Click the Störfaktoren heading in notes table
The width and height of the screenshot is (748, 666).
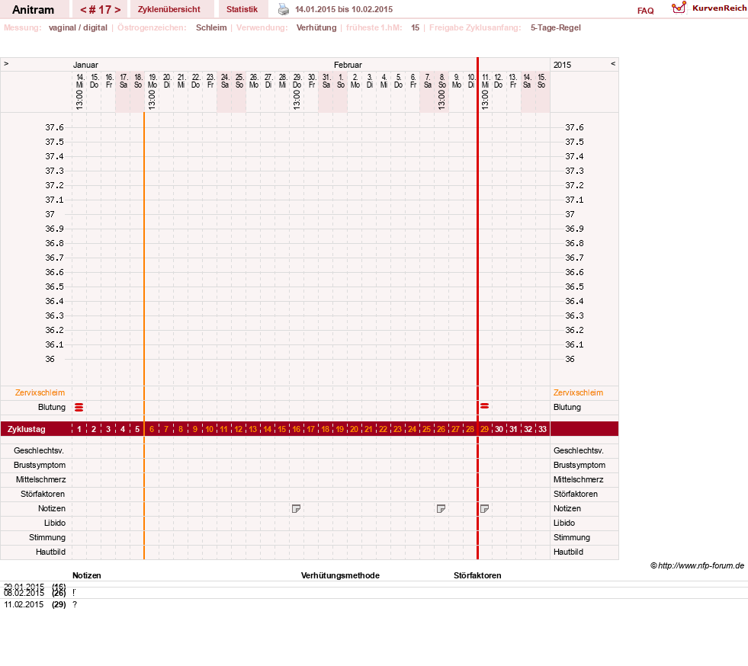pos(477,575)
